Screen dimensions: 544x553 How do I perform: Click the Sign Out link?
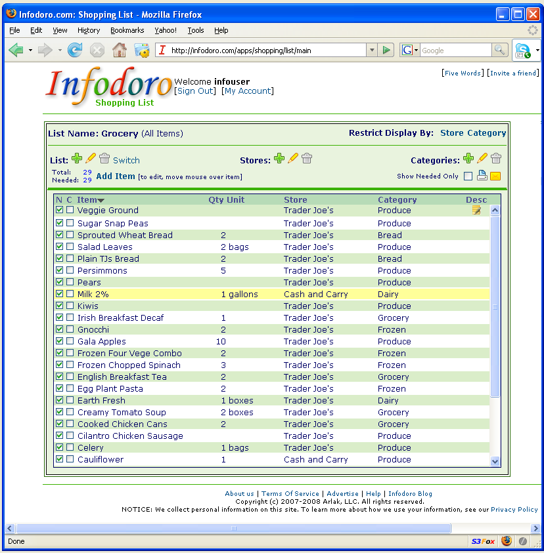(195, 91)
